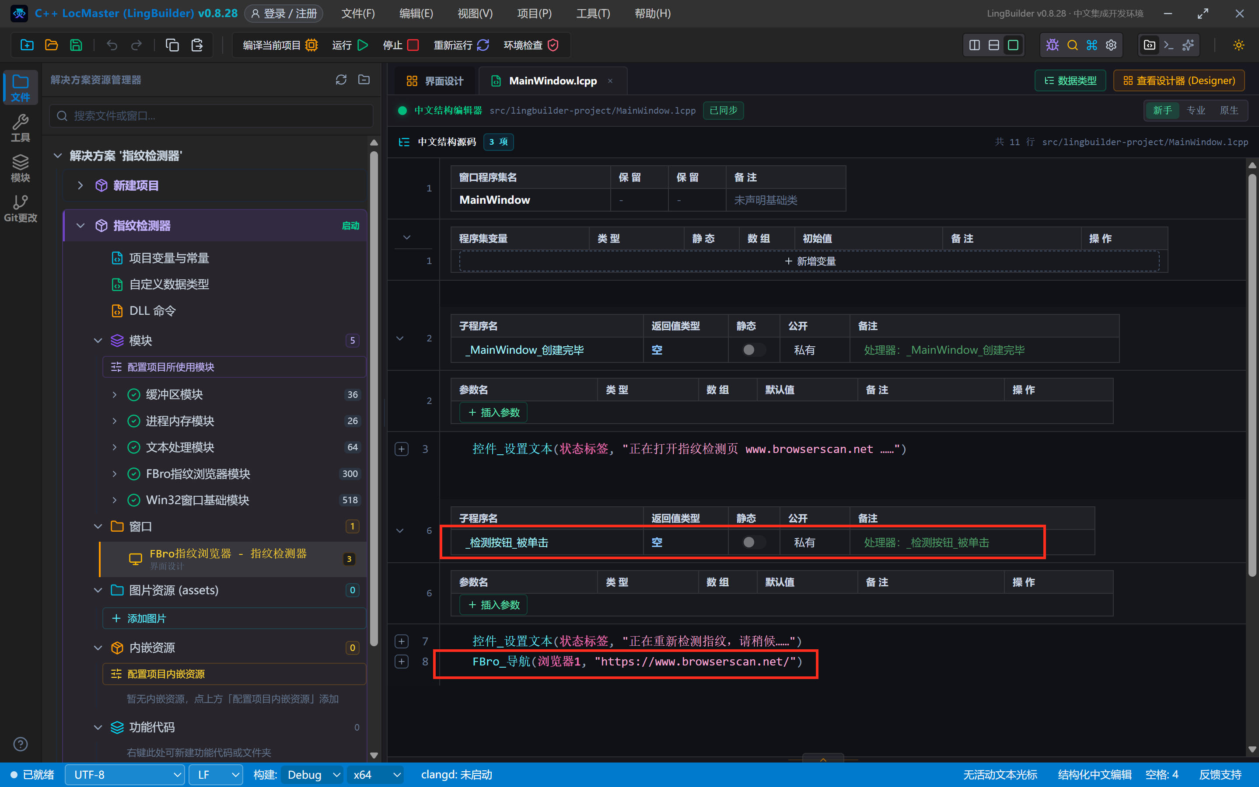Open settings gear icon in toolbar
The height and width of the screenshot is (787, 1259).
click(1111, 45)
